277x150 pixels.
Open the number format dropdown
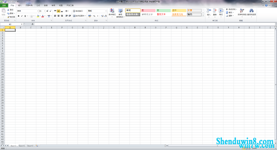(106, 11)
